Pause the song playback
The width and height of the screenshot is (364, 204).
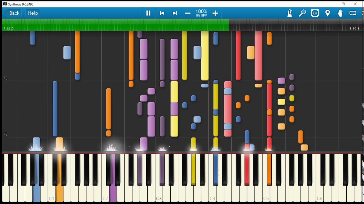click(148, 13)
